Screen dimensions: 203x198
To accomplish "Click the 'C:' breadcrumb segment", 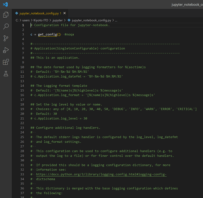I will click(x=17, y=20).
